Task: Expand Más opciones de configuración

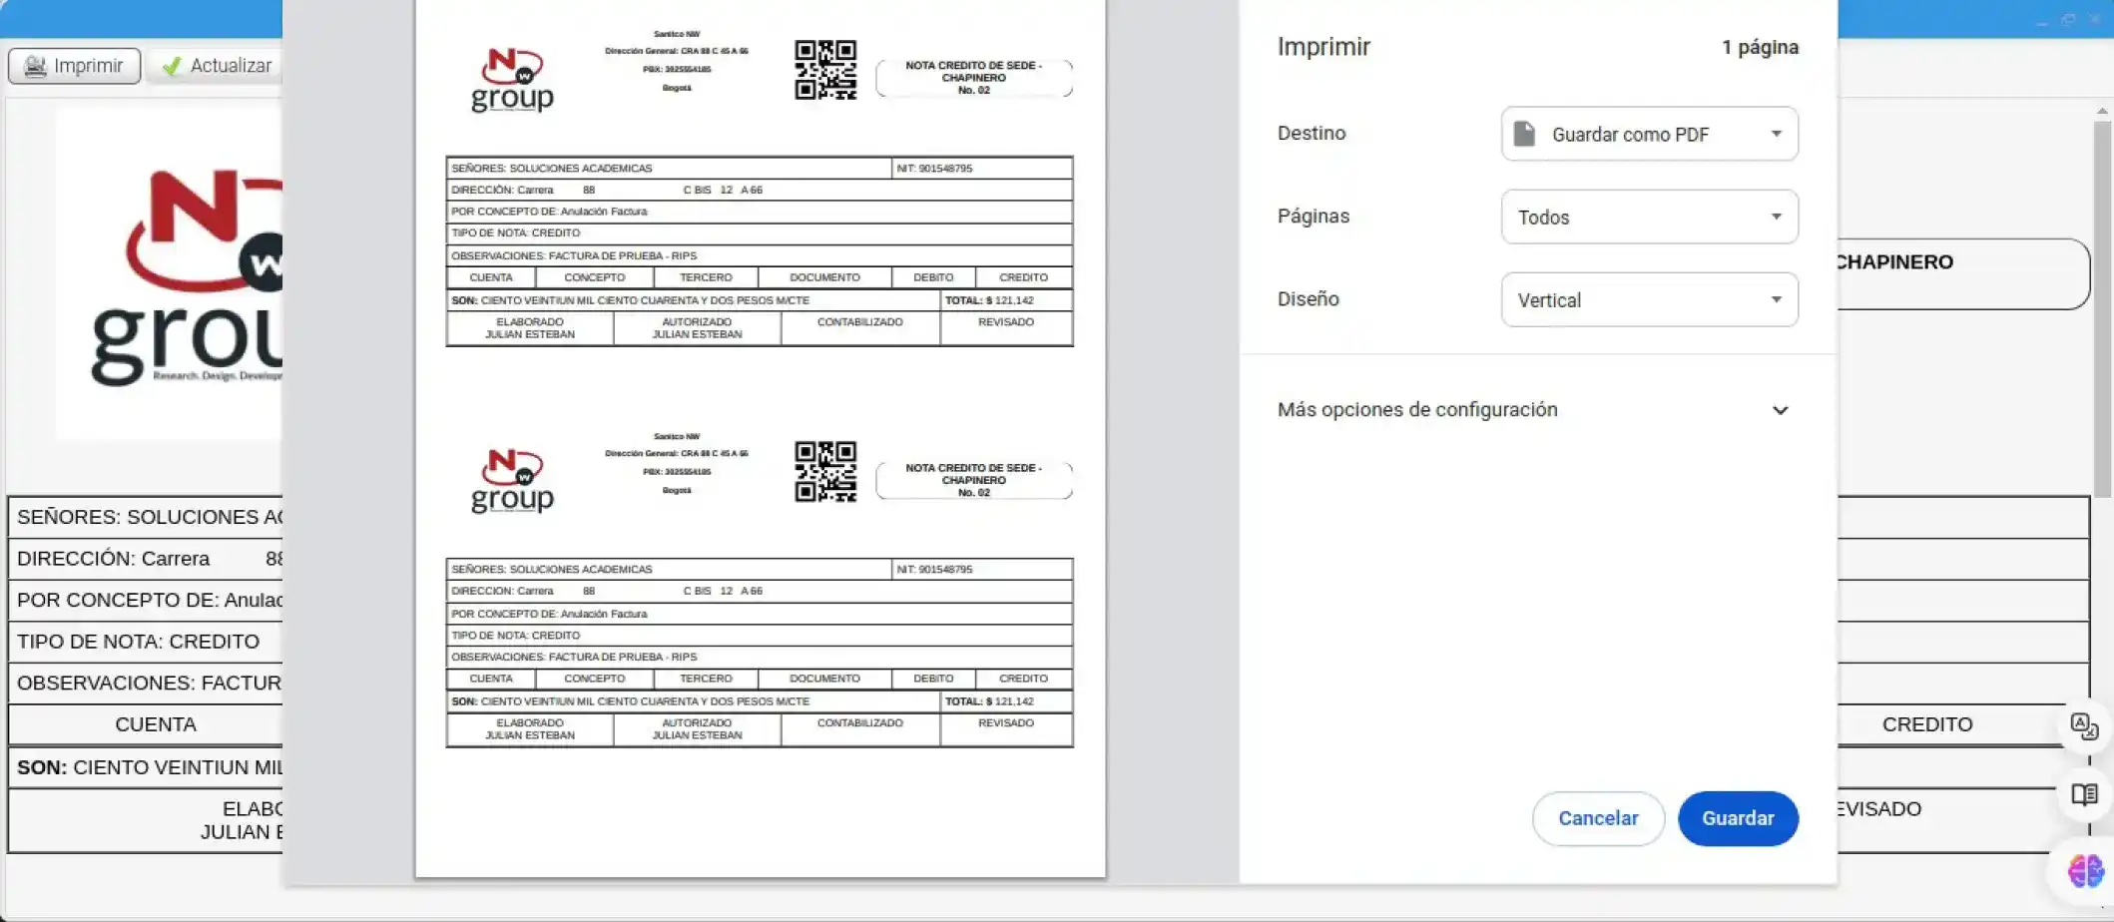Action: click(x=1533, y=410)
